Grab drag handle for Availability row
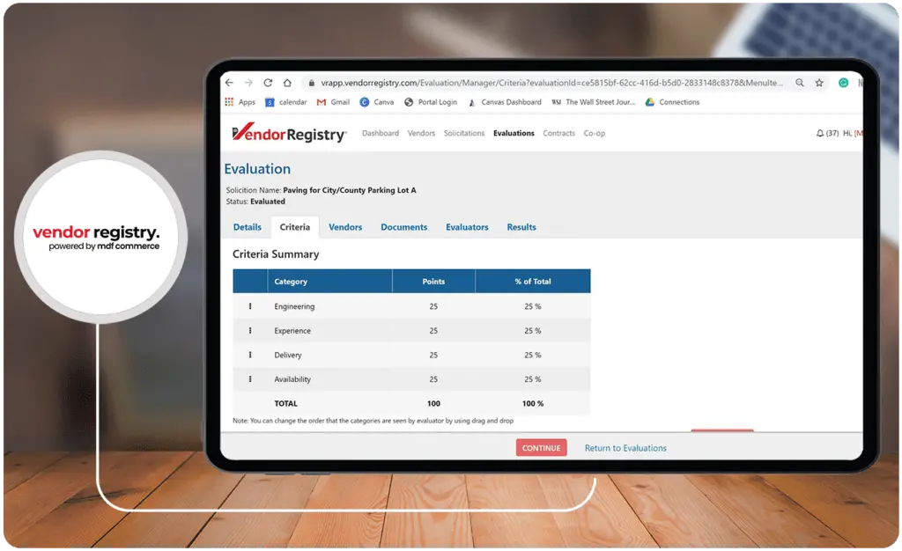 250,378
